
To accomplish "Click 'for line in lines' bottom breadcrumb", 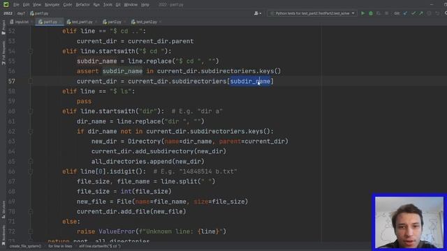I will 60,246.
